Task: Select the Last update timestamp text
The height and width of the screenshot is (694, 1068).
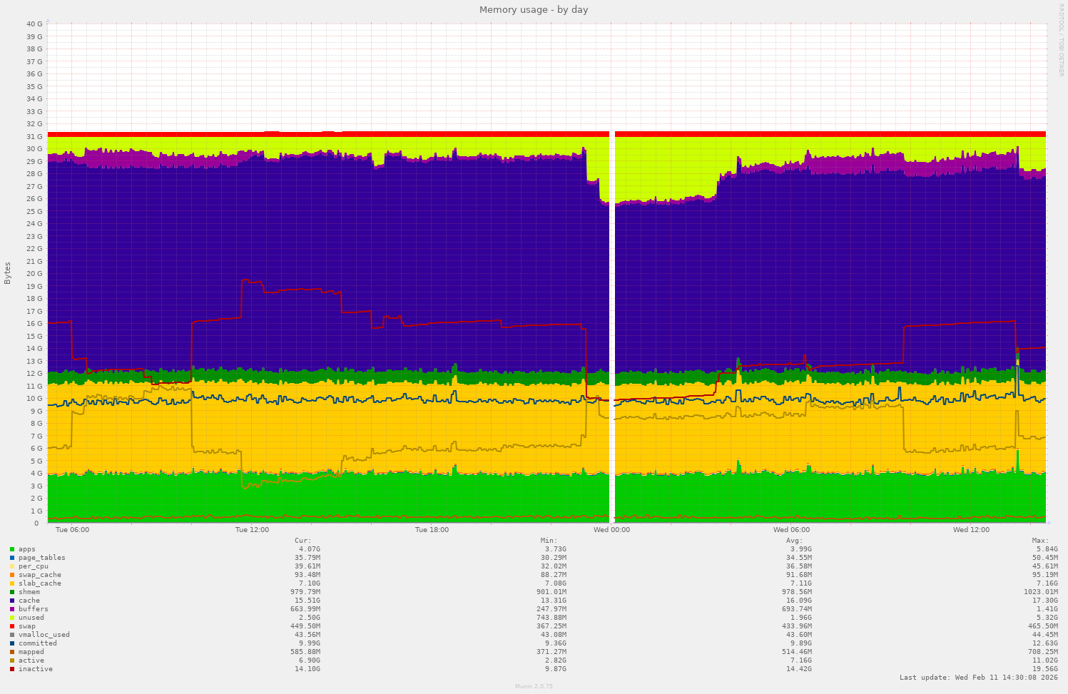Action: point(978,678)
